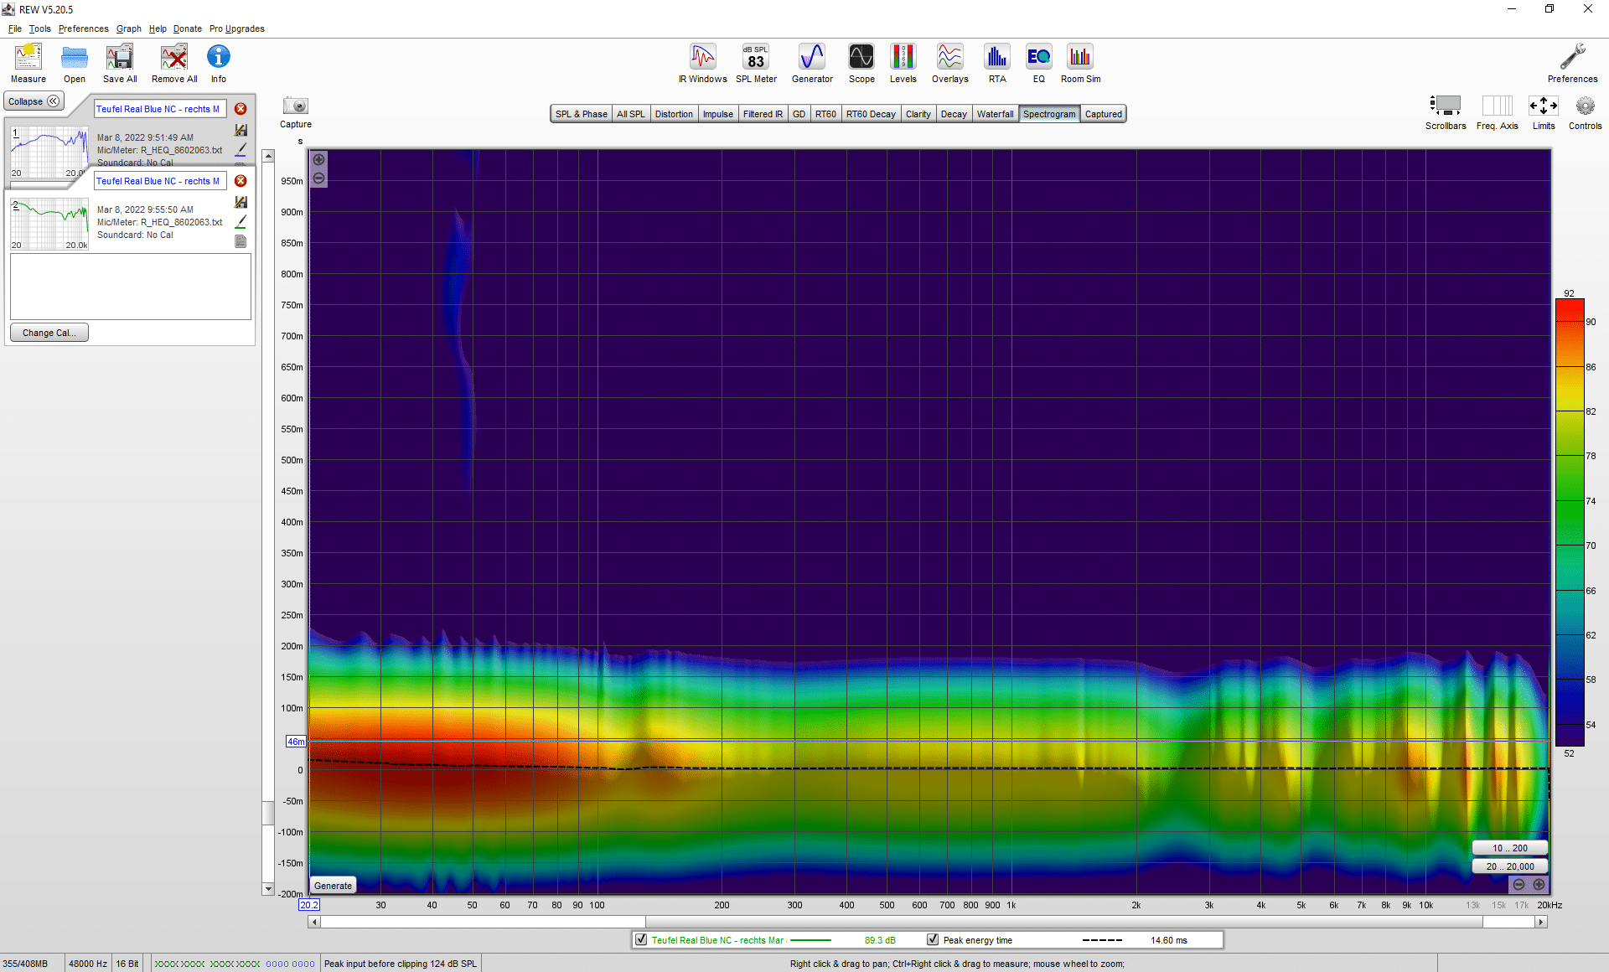Select measurement 1 thumbnail
Viewport: 1609px width, 972px height.
click(x=49, y=152)
